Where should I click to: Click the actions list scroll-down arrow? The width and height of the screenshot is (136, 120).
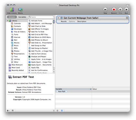pyautogui.click(x=54, y=72)
